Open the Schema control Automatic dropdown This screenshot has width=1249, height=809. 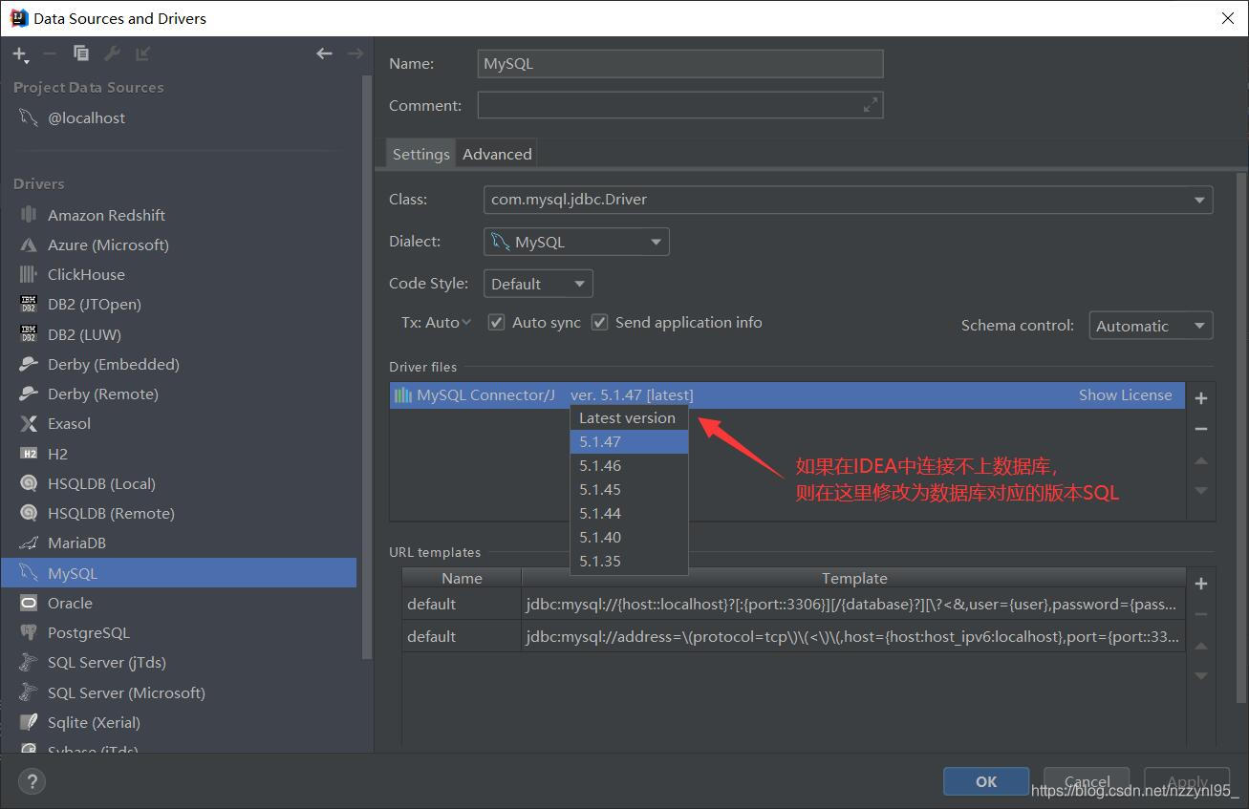pos(1152,326)
